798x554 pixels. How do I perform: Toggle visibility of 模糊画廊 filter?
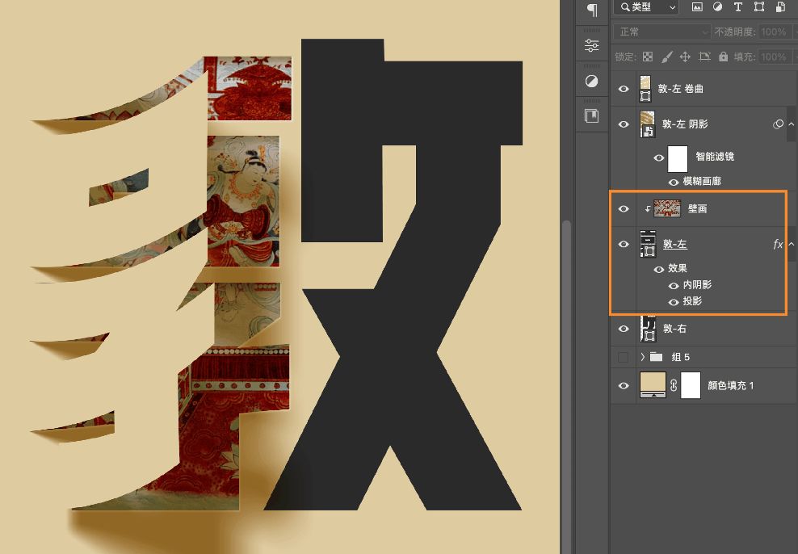(x=674, y=182)
